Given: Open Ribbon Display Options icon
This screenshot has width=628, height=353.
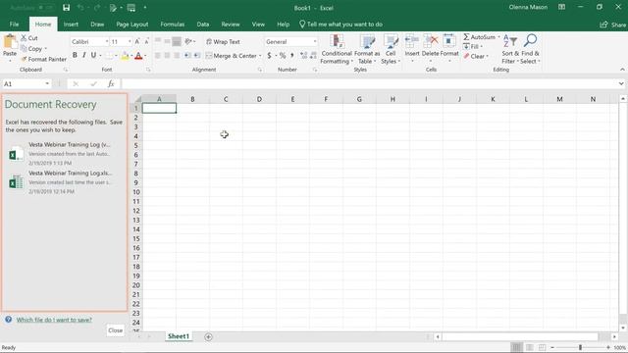Looking at the screenshot, I should click(562, 7).
